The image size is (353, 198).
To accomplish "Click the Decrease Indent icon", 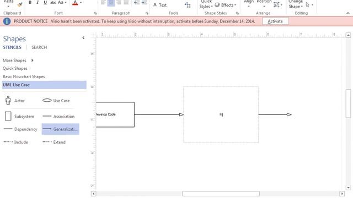I will pos(137,3).
